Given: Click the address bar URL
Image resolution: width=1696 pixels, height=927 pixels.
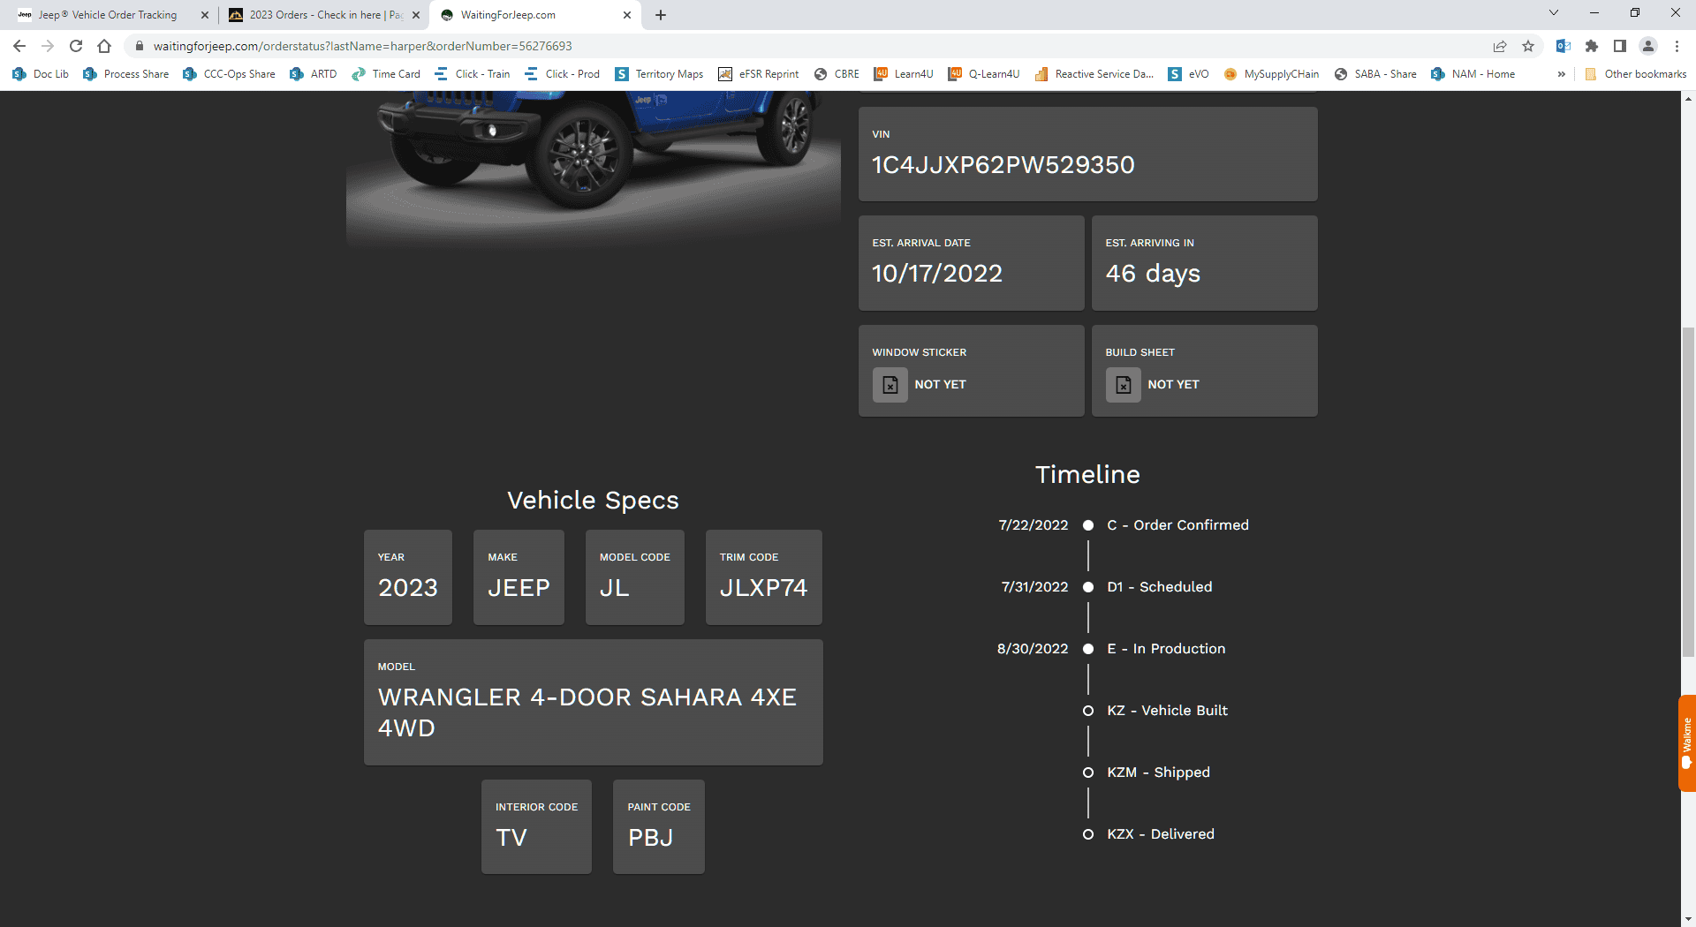Looking at the screenshot, I should coord(363,46).
